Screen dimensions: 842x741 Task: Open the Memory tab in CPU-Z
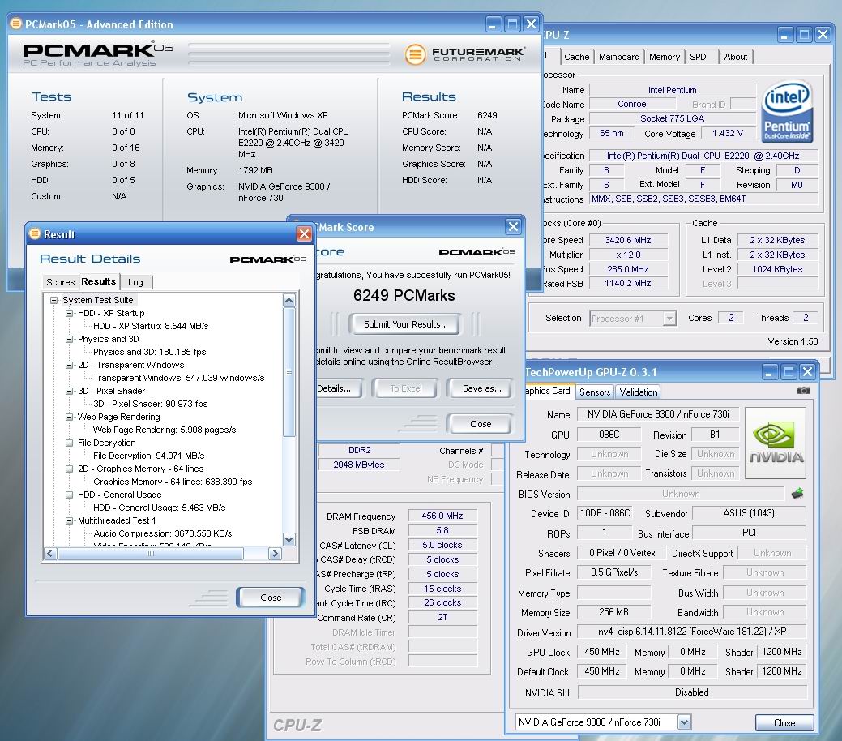(x=665, y=57)
